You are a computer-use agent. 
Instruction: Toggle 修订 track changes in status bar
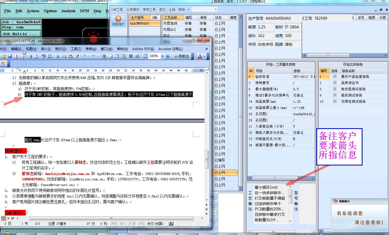[123, 224]
